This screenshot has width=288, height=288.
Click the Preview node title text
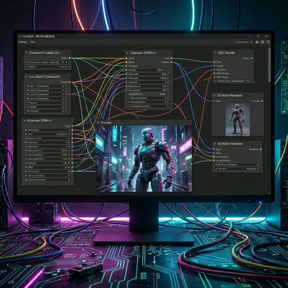[x=106, y=122]
